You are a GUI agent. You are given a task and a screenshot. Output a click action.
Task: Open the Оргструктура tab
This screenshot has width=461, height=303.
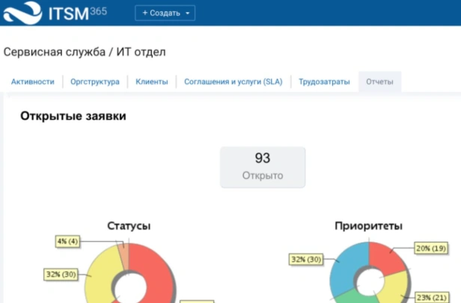(x=95, y=82)
